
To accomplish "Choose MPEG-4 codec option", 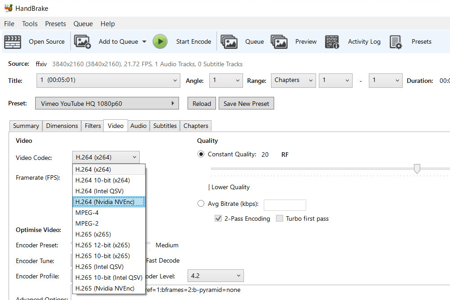I will (109, 213).
